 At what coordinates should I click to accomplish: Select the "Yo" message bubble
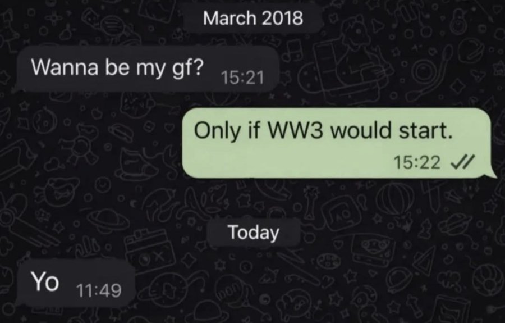coord(75,283)
